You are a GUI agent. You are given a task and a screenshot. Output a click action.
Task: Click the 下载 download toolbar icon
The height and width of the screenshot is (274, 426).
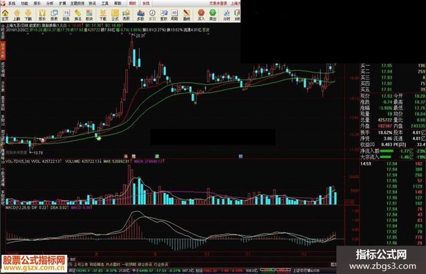[x=103, y=15]
